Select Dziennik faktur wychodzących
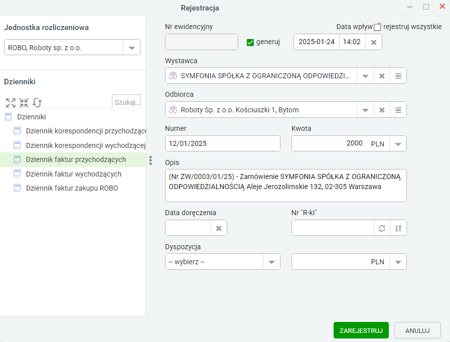450x342 pixels. tap(73, 174)
